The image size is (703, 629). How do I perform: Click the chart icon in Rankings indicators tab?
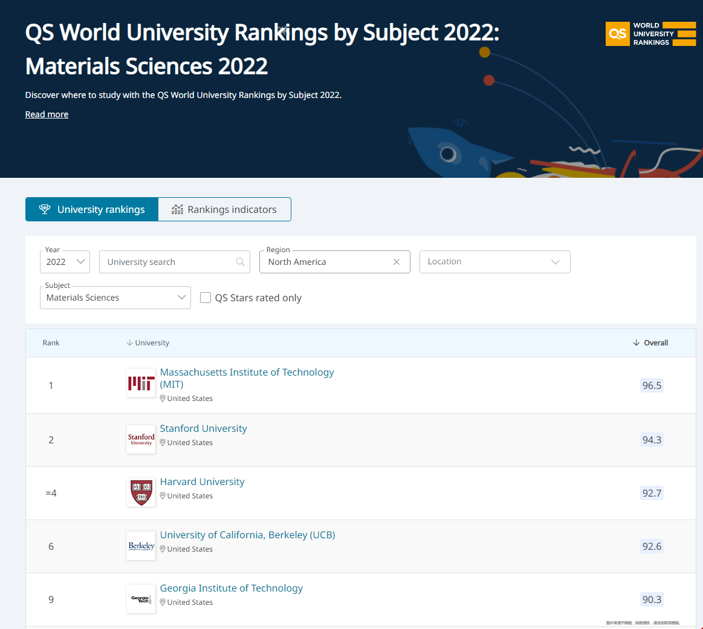[177, 209]
